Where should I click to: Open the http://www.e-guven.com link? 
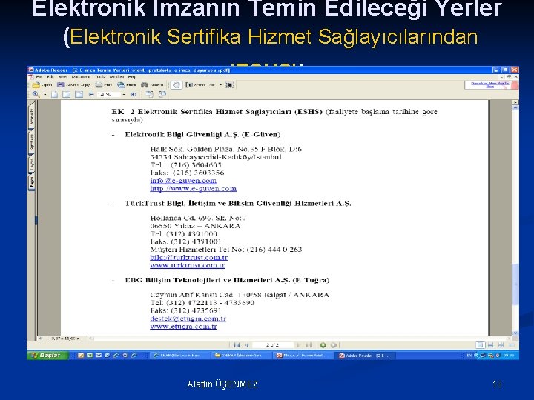[193, 188]
